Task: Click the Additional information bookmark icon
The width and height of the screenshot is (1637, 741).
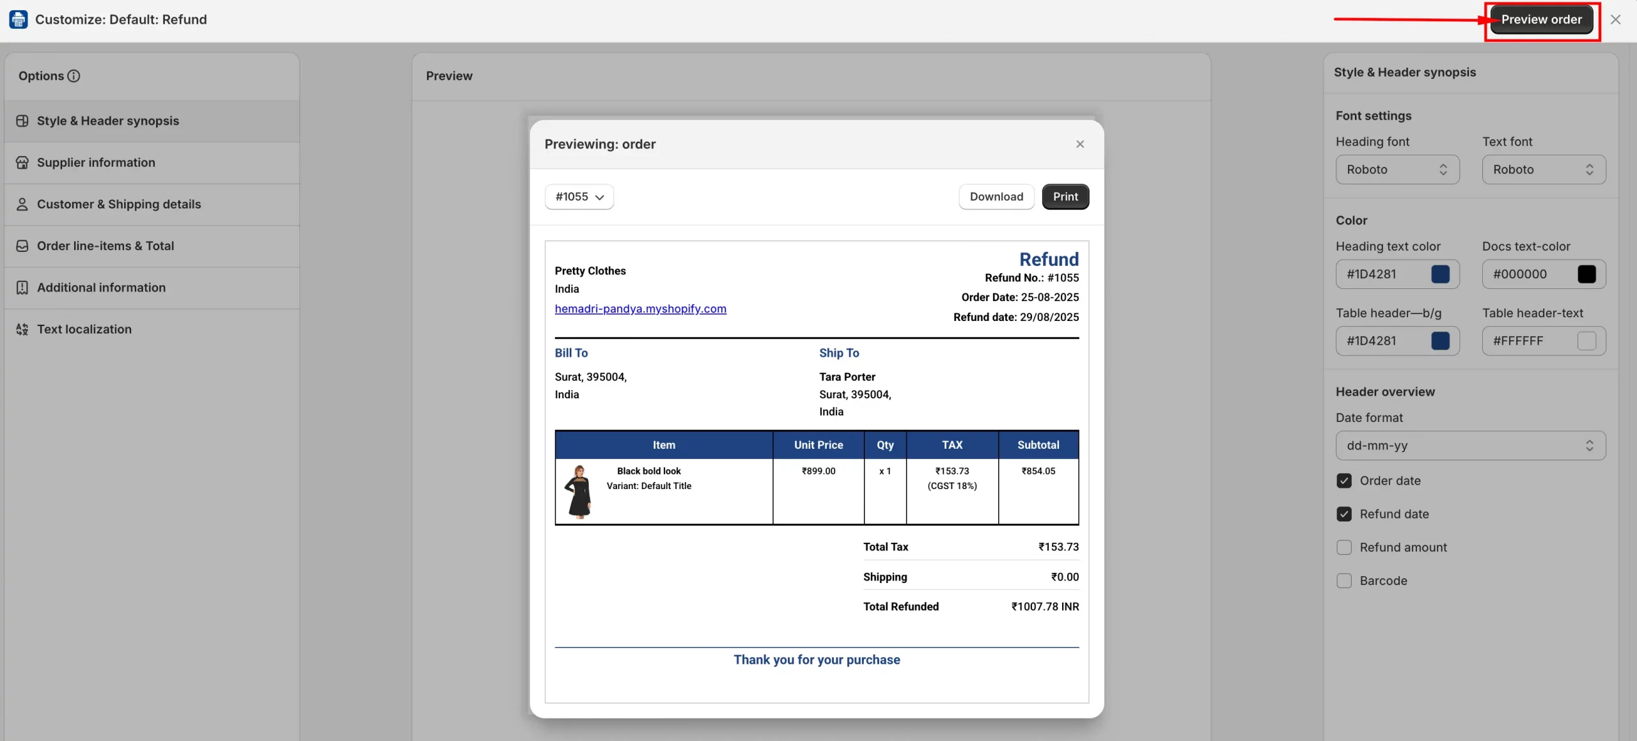Action: point(22,288)
